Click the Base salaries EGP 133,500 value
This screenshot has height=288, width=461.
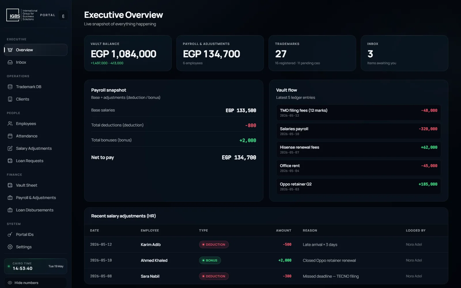coord(241,111)
